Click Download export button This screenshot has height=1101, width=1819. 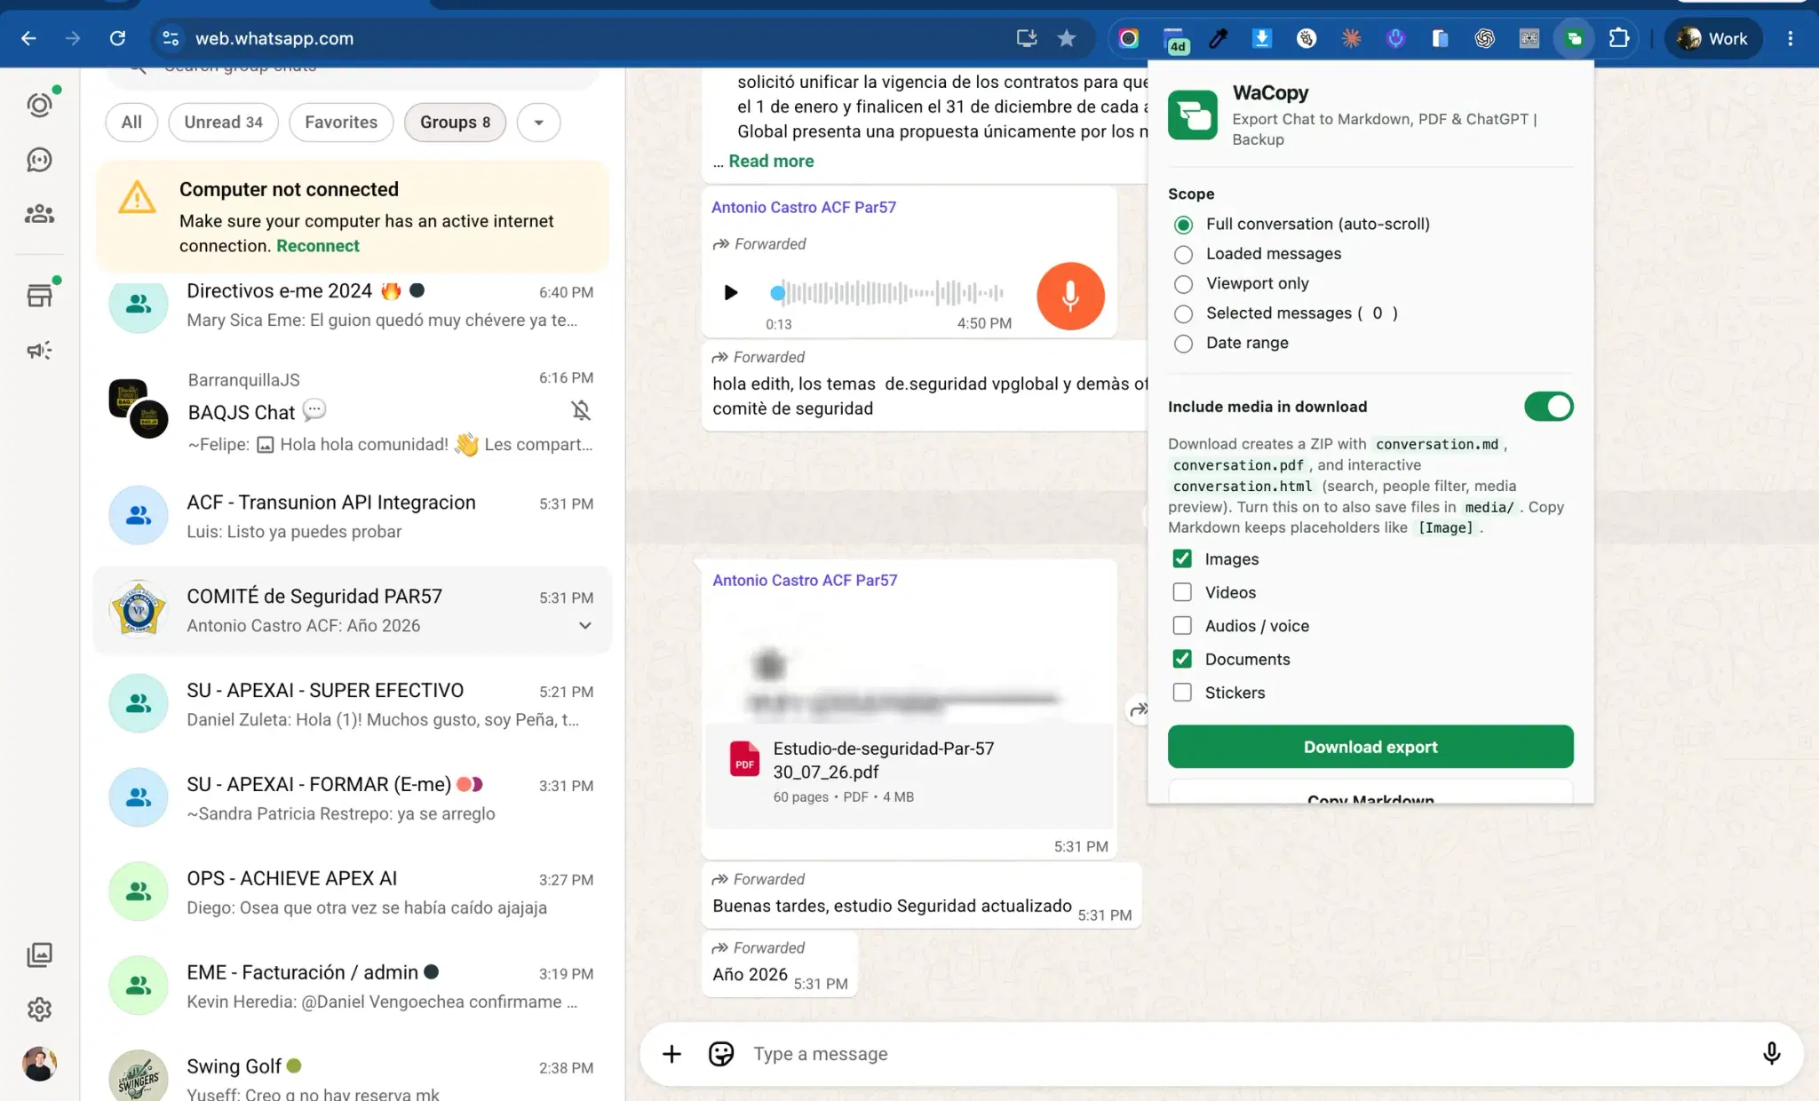(x=1370, y=747)
